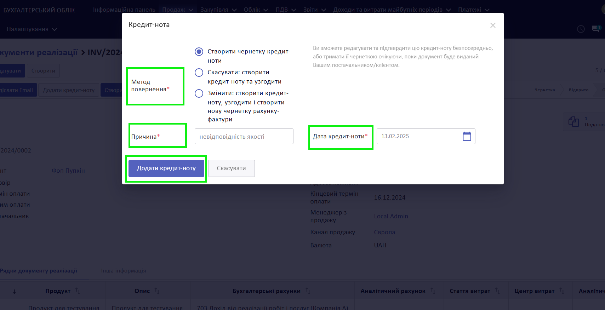Sort by Опис column icon
Screen dimensions: 605x310
pyautogui.click(x=157, y=291)
